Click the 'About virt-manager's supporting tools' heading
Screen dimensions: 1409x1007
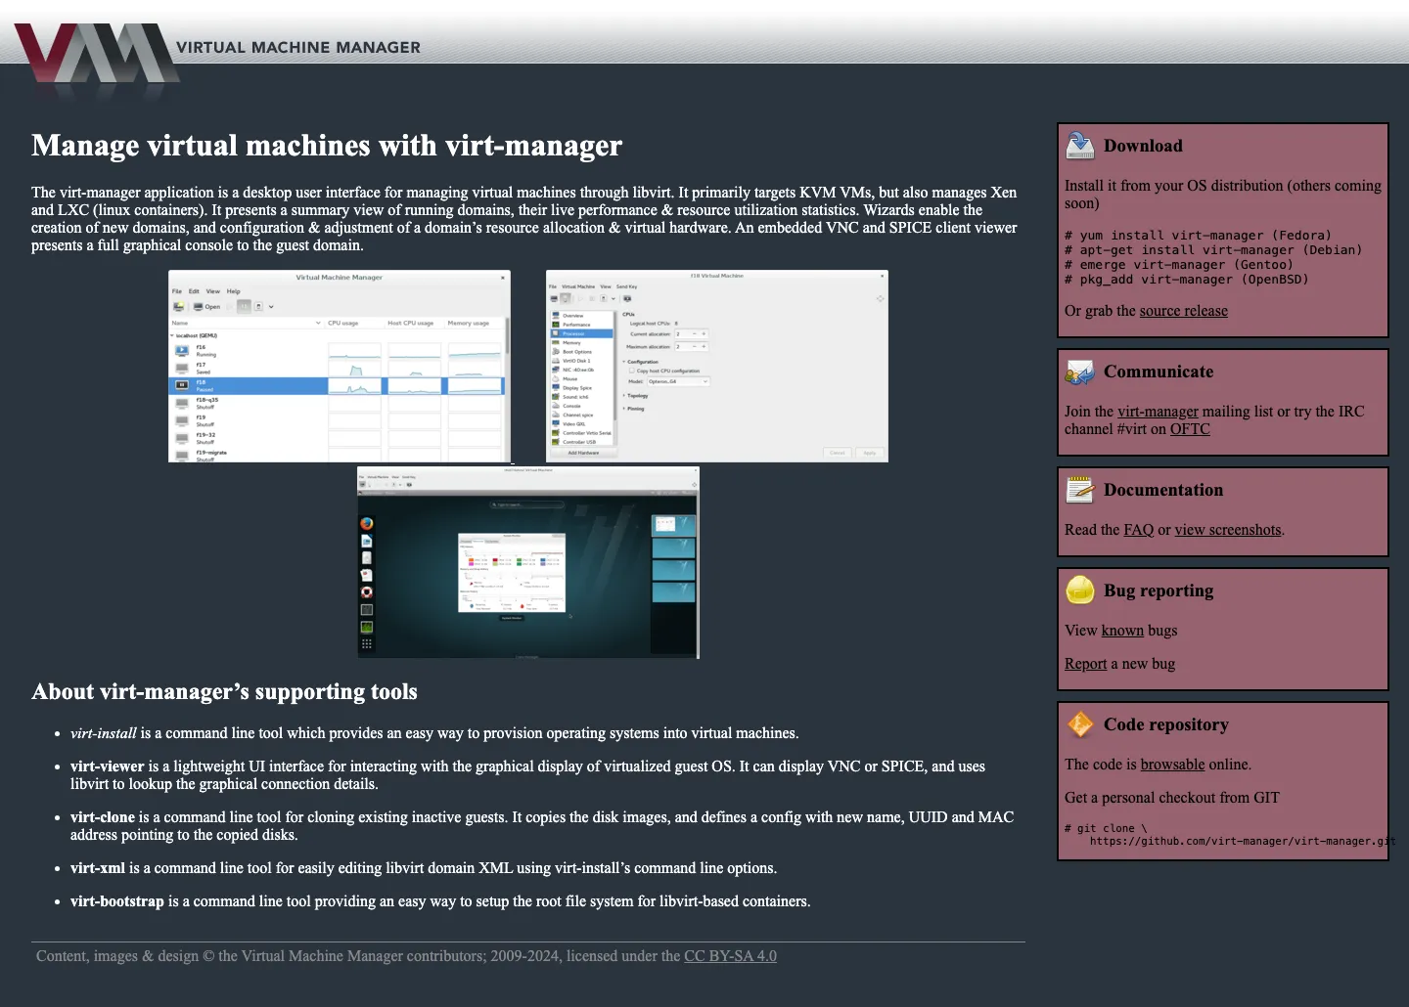pos(224,692)
